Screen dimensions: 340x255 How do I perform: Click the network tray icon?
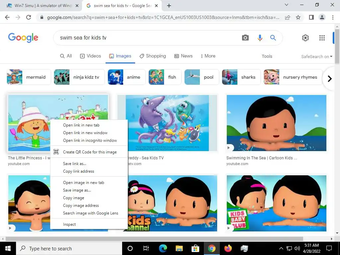click(289, 248)
